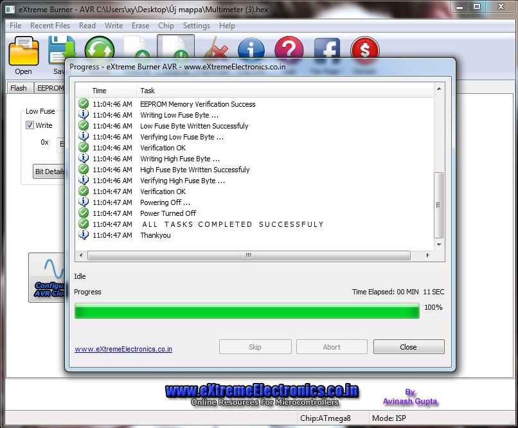The image size is (518, 428).
Task: Click the log scroll right arrow
Action: (x=427, y=255)
